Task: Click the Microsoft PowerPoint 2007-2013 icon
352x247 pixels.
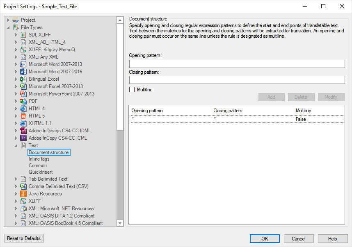Action: coord(23,94)
